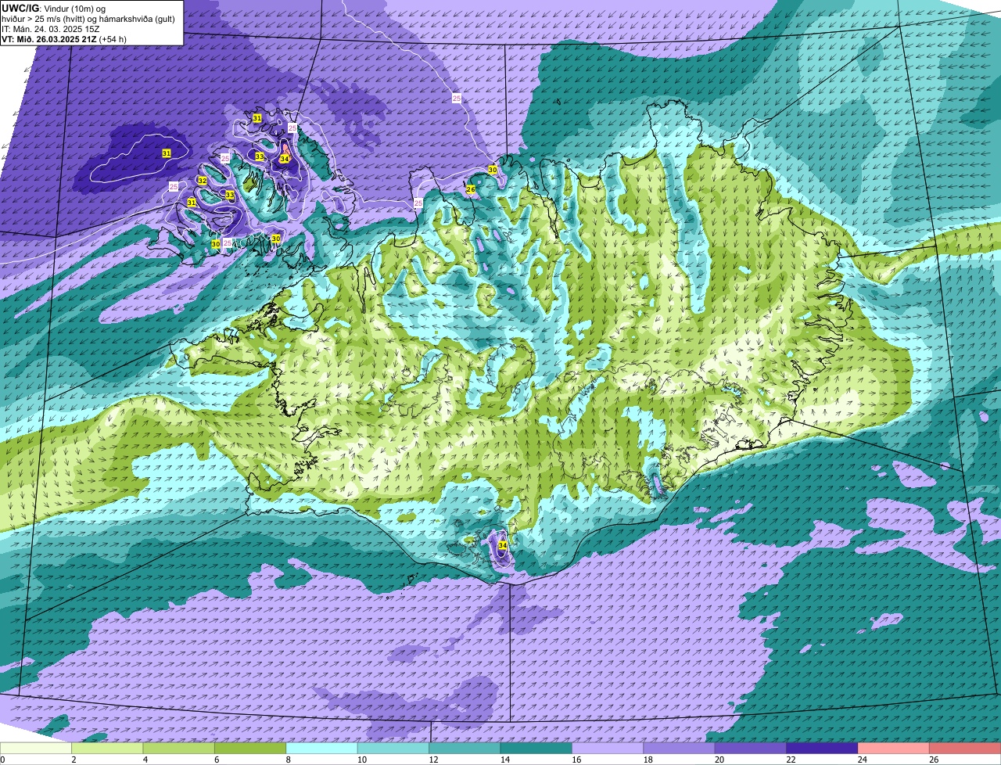Image resolution: width=1001 pixels, height=765 pixels.
Task: Click the yellow "32" gust label
Action: (x=202, y=181)
